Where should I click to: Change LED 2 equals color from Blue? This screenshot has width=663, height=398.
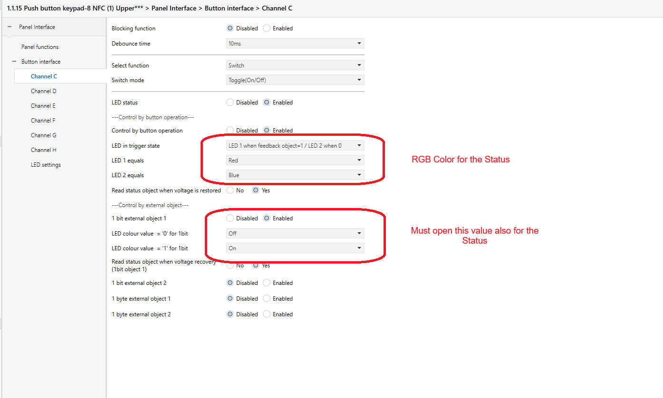pyautogui.click(x=295, y=175)
